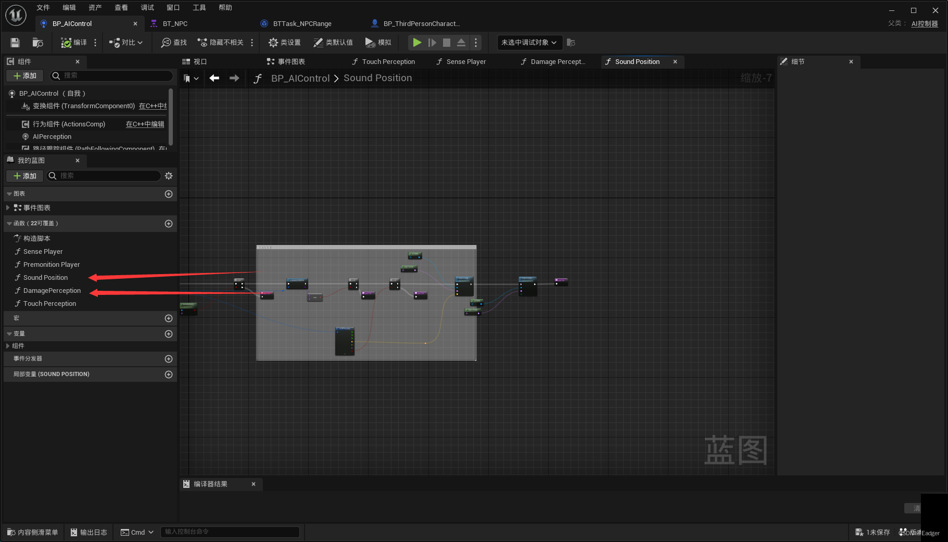Viewport: 948px width, 542px height.
Task: Collapse the 函数（22可覆盖）section
Action: (9, 223)
